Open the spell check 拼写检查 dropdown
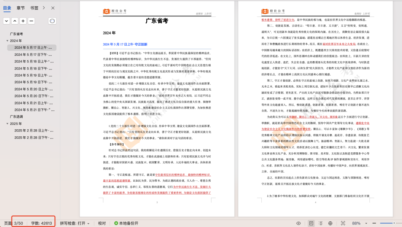Viewport: 402px width, 227px height. click(x=74, y=223)
